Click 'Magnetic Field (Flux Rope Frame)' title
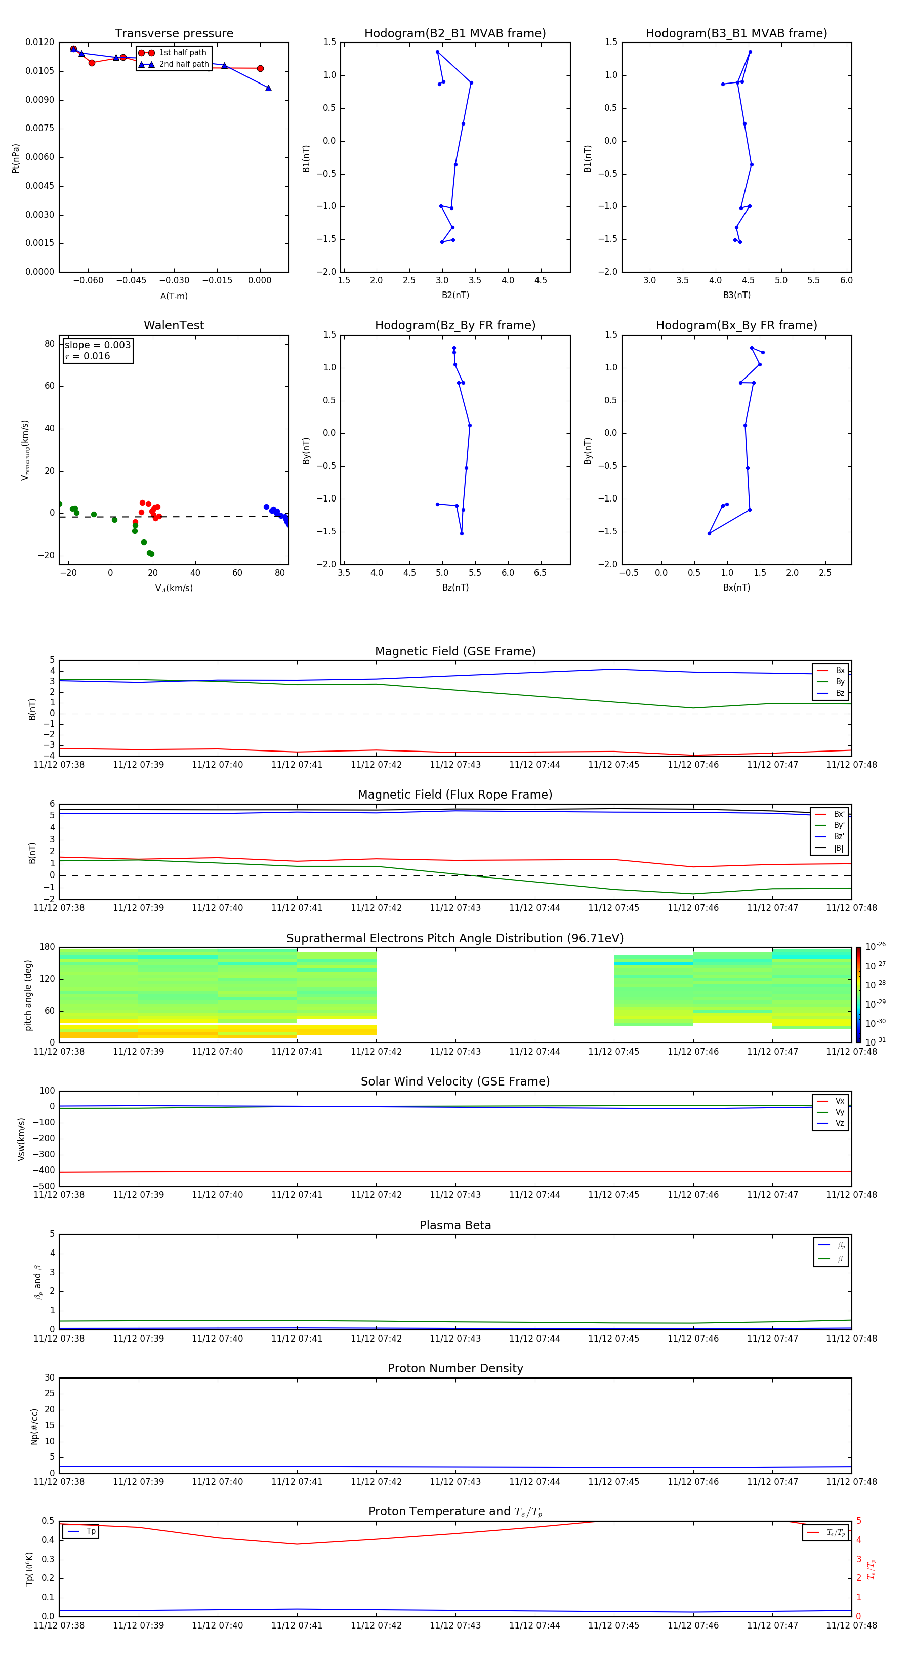This screenshot has width=911, height=1670. point(455,795)
